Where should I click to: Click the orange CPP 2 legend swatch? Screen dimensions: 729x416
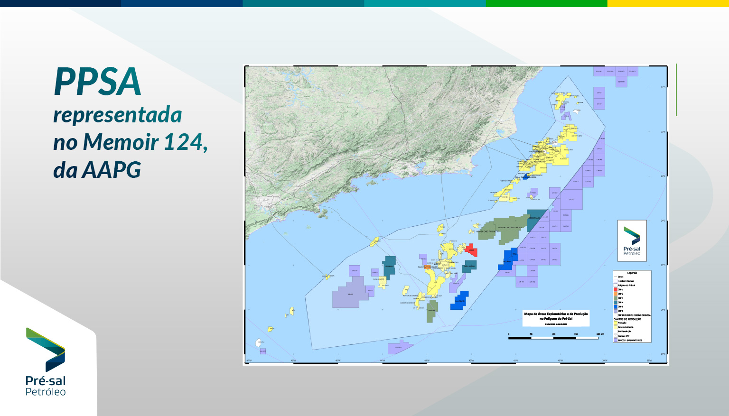click(x=615, y=294)
